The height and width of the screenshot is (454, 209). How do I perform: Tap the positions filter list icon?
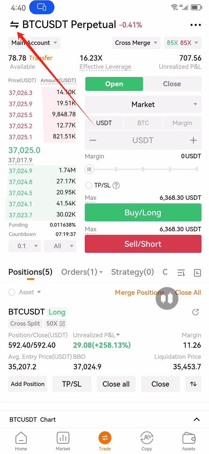pos(181,273)
